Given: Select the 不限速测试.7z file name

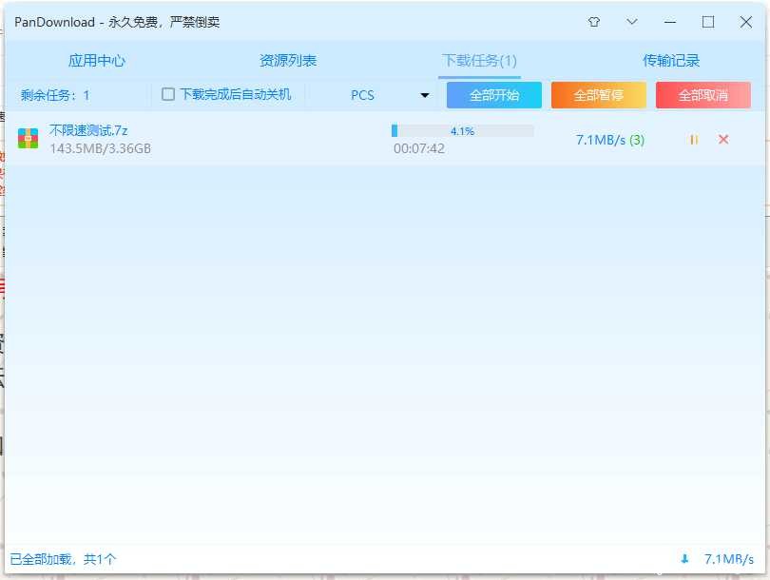Looking at the screenshot, I should (x=88, y=130).
